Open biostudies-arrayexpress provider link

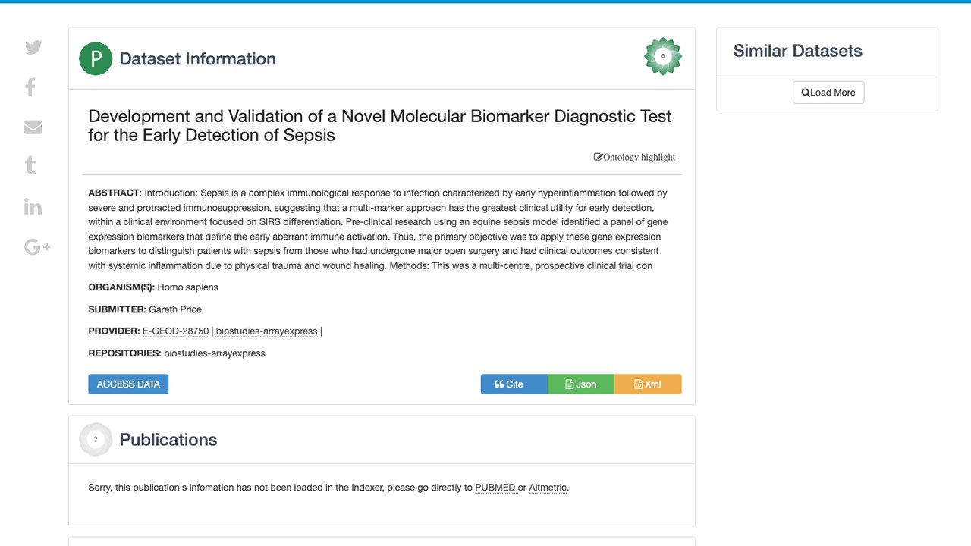(266, 331)
